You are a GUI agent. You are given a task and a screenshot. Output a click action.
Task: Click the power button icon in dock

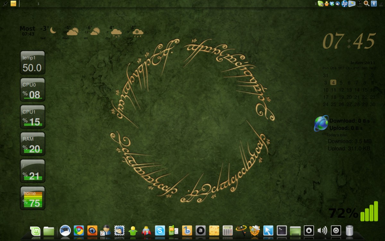[336, 231]
